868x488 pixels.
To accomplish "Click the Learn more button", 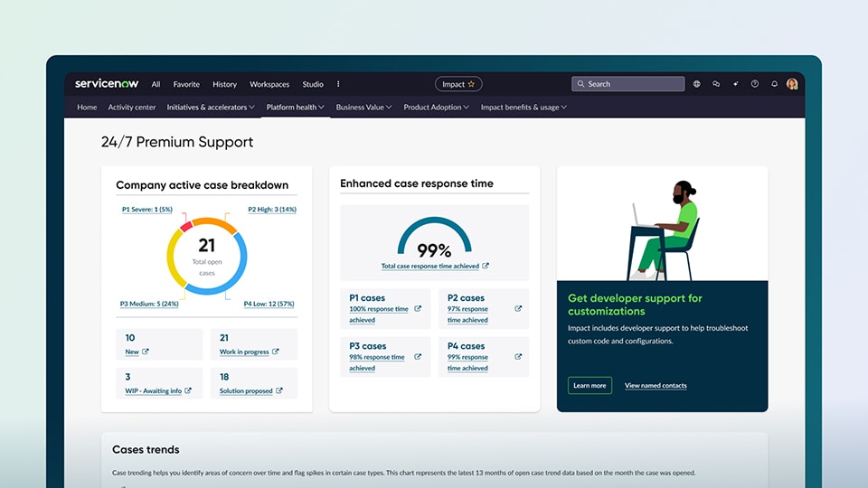I will point(590,386).
